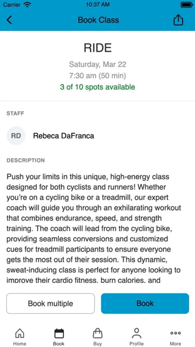Tap the More tab label

tap(175, 344)
